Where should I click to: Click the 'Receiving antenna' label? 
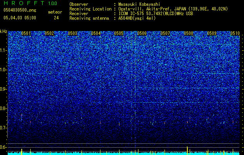coord(89,18)
